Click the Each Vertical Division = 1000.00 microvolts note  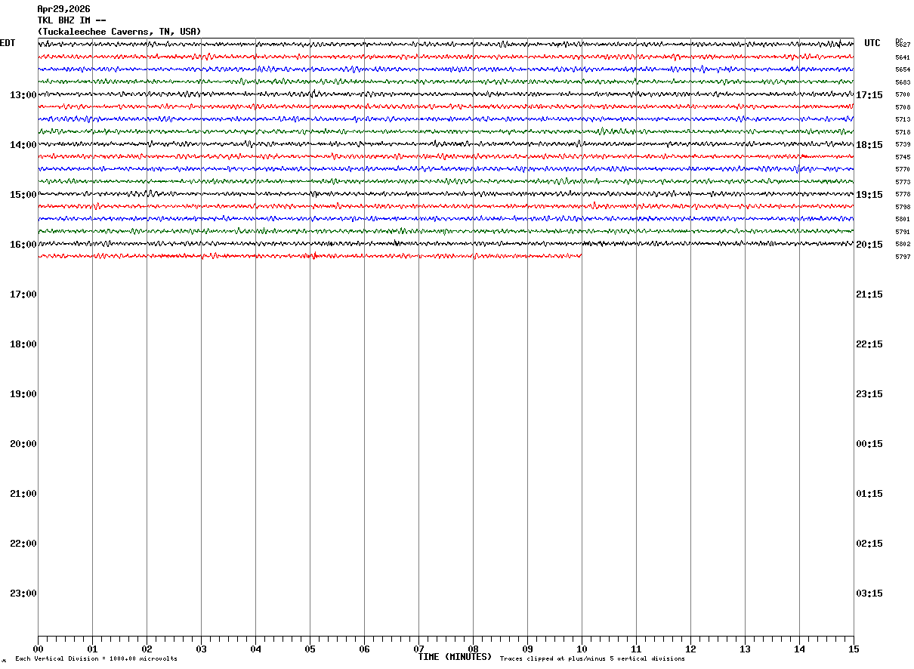pyautogui.click(x=96, y=659)
